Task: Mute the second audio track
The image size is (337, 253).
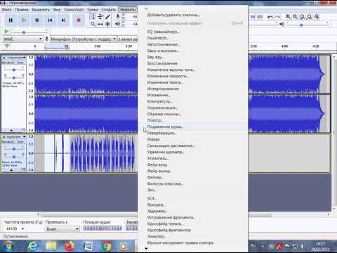Action: pyautogui.click(x=8, y=142)
